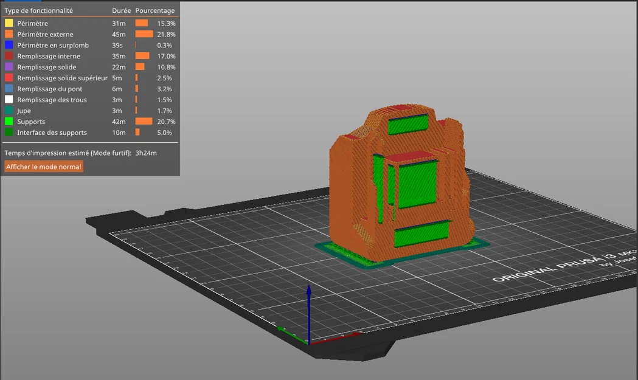Click the 'Afficher le mode normal' button

pyautogui.click(x=44, y=167)
